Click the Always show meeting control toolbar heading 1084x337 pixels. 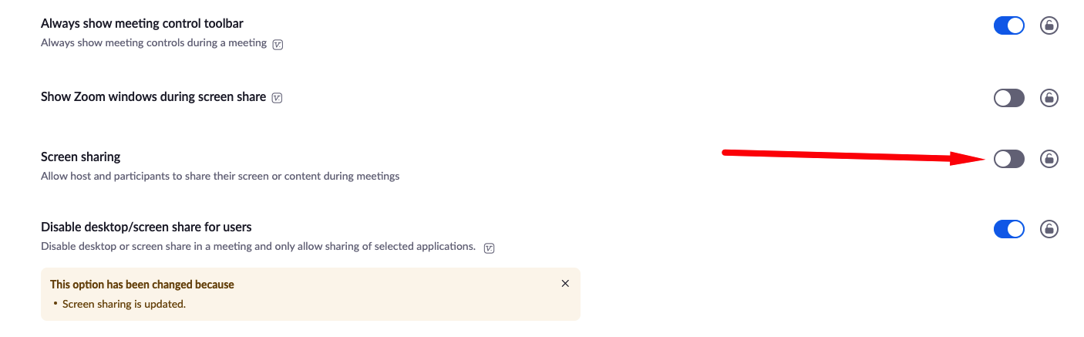coord(142,24)
